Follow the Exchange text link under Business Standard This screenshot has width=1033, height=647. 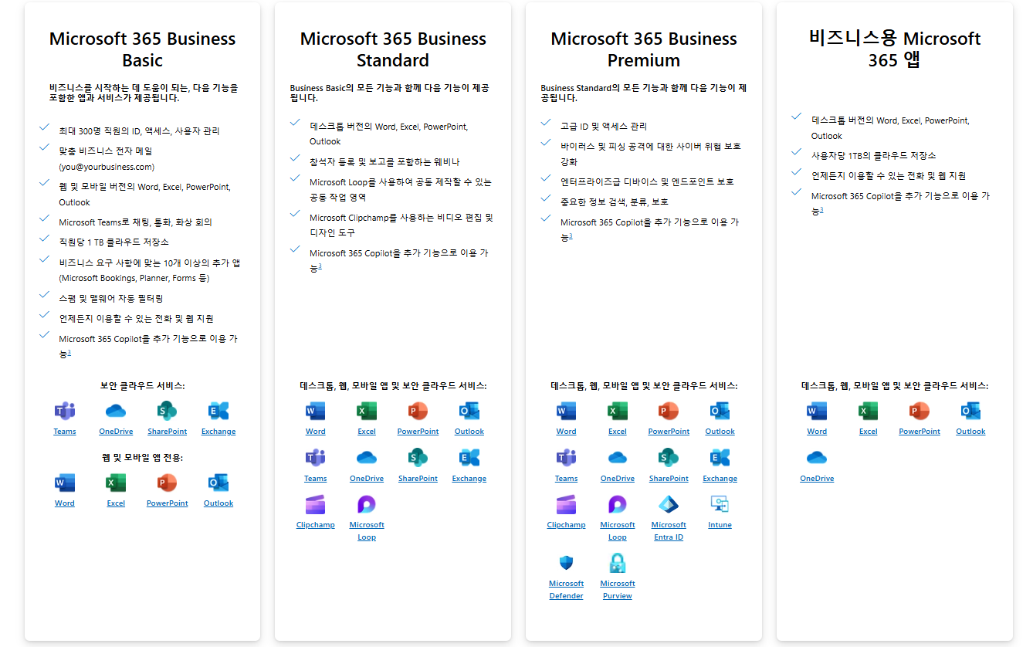pyautogui.click(x=469, y=479)
